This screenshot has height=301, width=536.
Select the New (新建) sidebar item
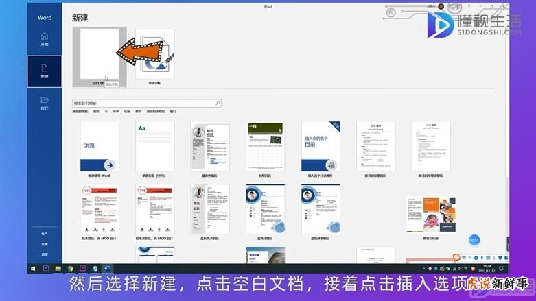[x=45, y=71]
